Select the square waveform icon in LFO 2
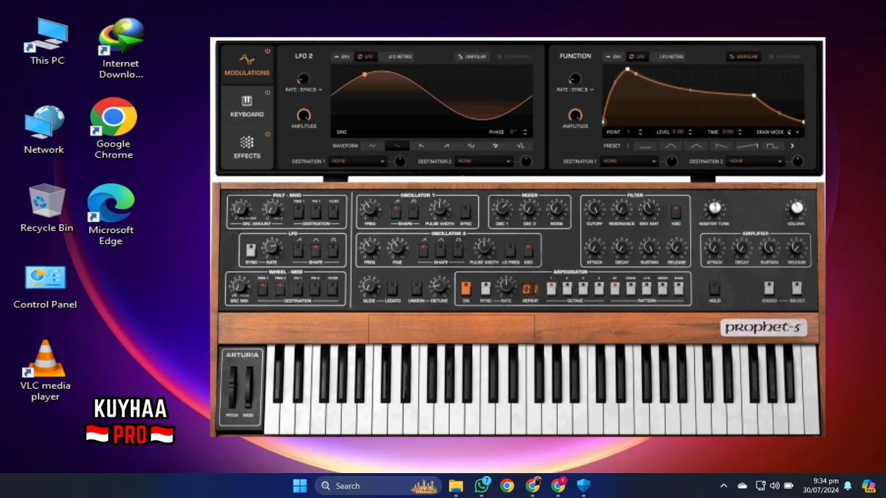 (471, 146)
